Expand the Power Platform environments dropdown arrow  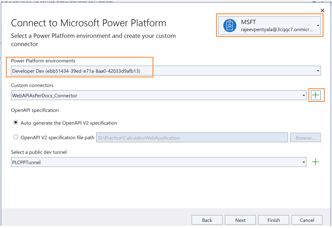(318, 71)
